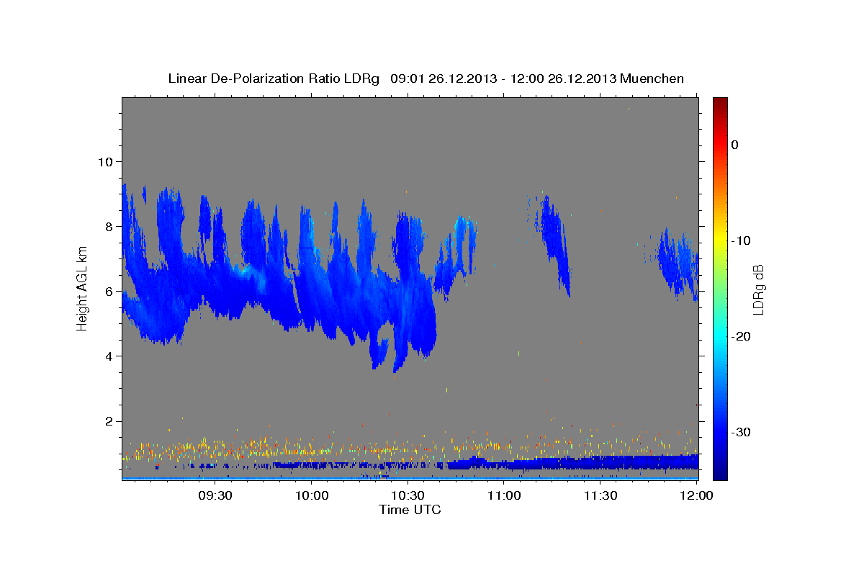Click the 09:30 time tick label
The height and width of the screenshot is (576, 864).
[x=215, y=495]
